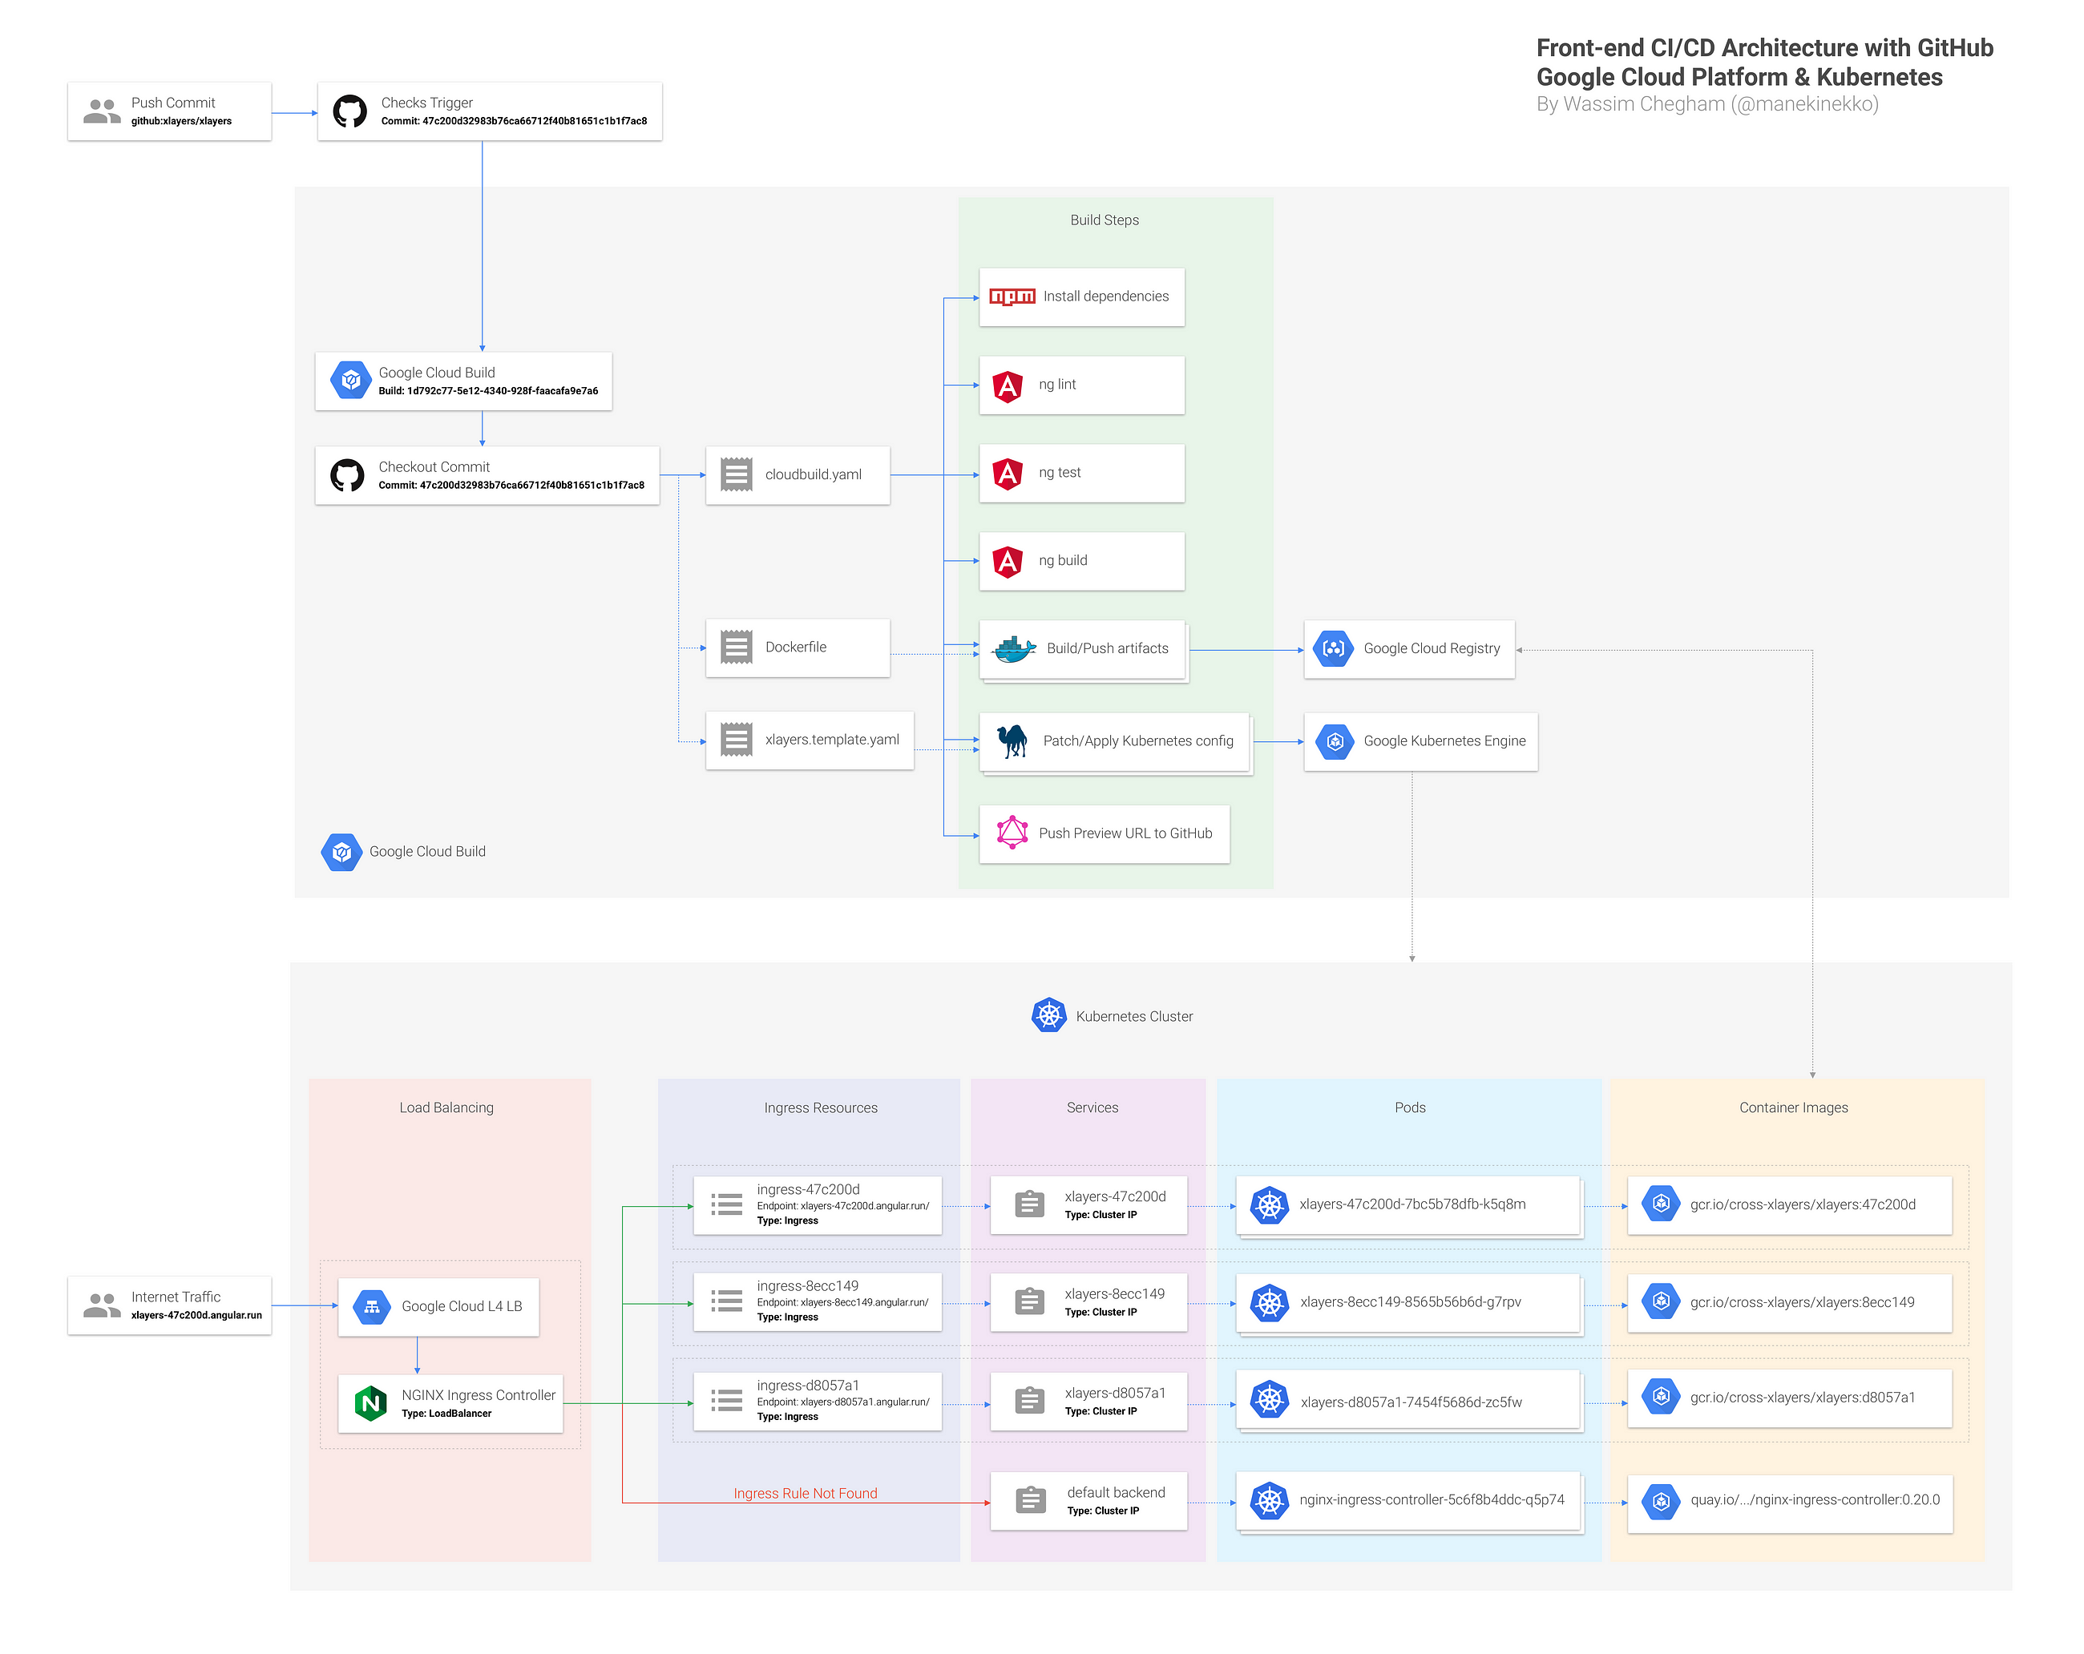Click the Build ID text under Google Cloud Build
Viewport: 2084px width, 1654px height.
[487, 391]
